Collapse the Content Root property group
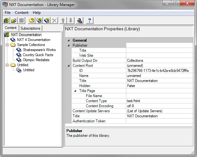197x157 pixels. click(69, 66)
